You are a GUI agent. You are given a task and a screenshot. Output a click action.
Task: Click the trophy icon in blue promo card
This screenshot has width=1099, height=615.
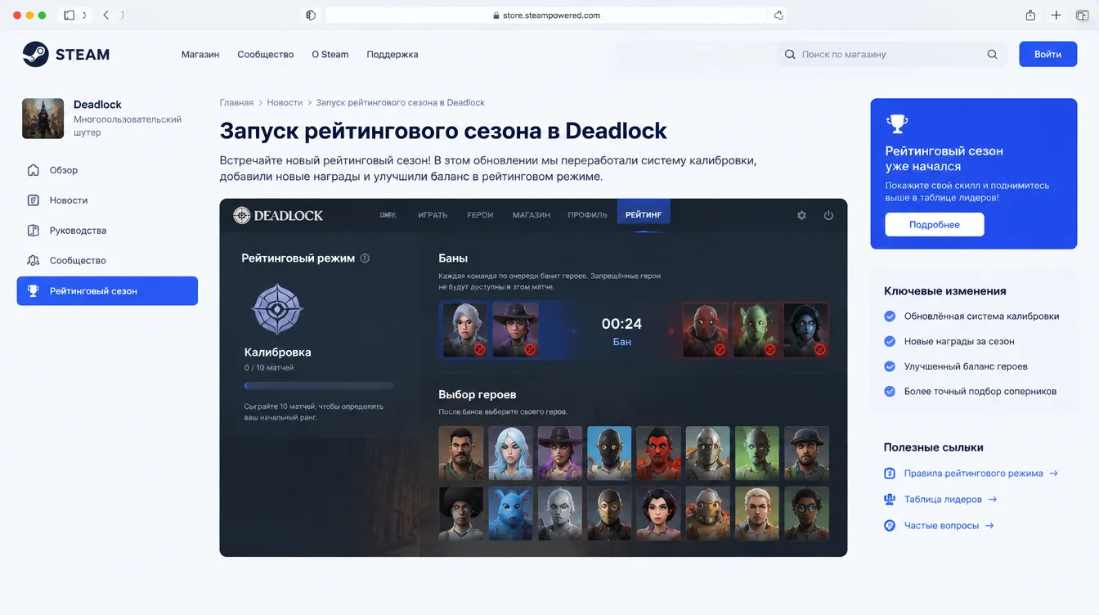point(897,123)
